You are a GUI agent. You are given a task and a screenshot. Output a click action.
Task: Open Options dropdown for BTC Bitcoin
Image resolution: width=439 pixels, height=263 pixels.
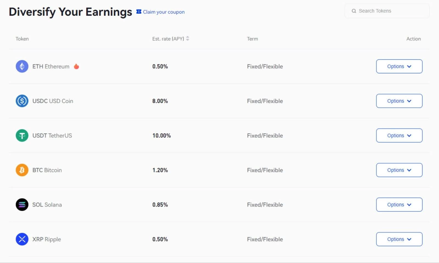[x=399, y=170]
